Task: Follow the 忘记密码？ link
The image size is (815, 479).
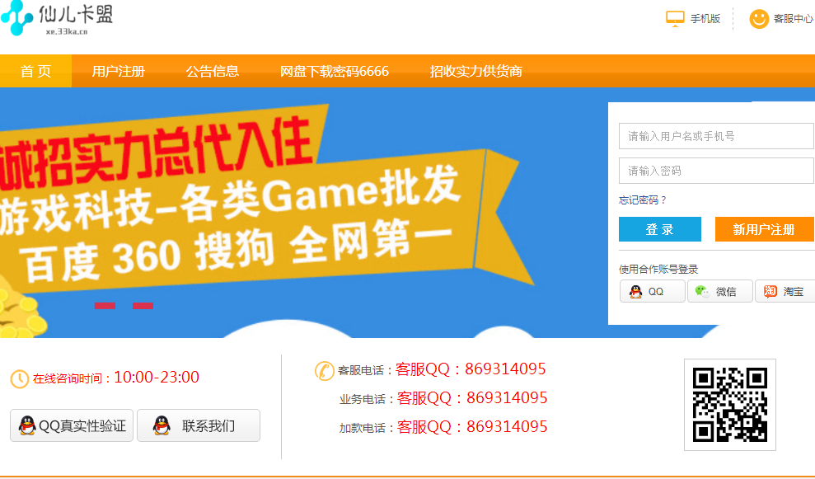Action: pyautogui.click(x=643, y=200)
